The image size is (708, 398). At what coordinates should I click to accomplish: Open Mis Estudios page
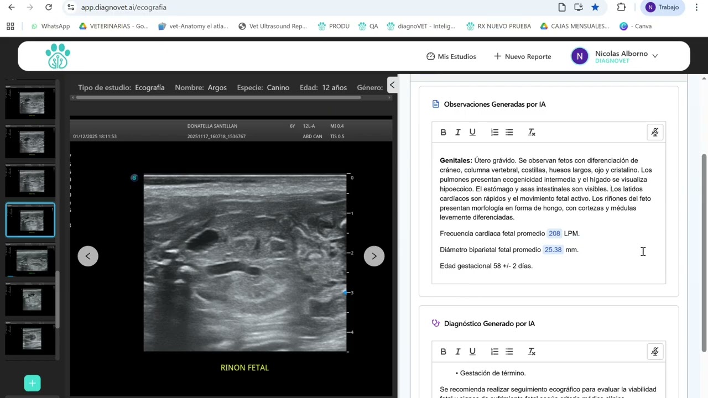(x=451, y=56)
